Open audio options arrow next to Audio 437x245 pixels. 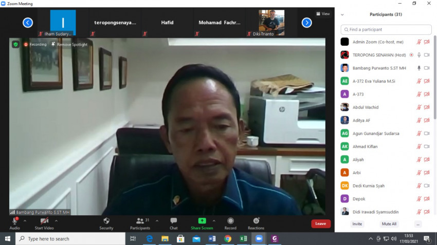[25, 221]
